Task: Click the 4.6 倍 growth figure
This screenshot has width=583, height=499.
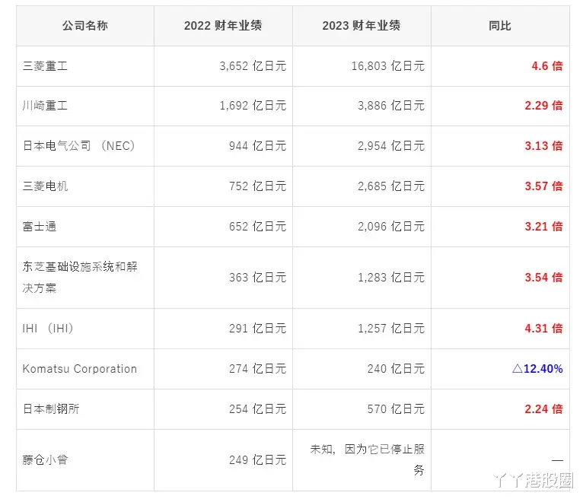Action: tap(547, 66)
